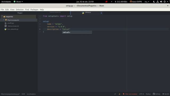170x96 pixels.
Task: Open the Actividades overview
Action: [6, 2]
